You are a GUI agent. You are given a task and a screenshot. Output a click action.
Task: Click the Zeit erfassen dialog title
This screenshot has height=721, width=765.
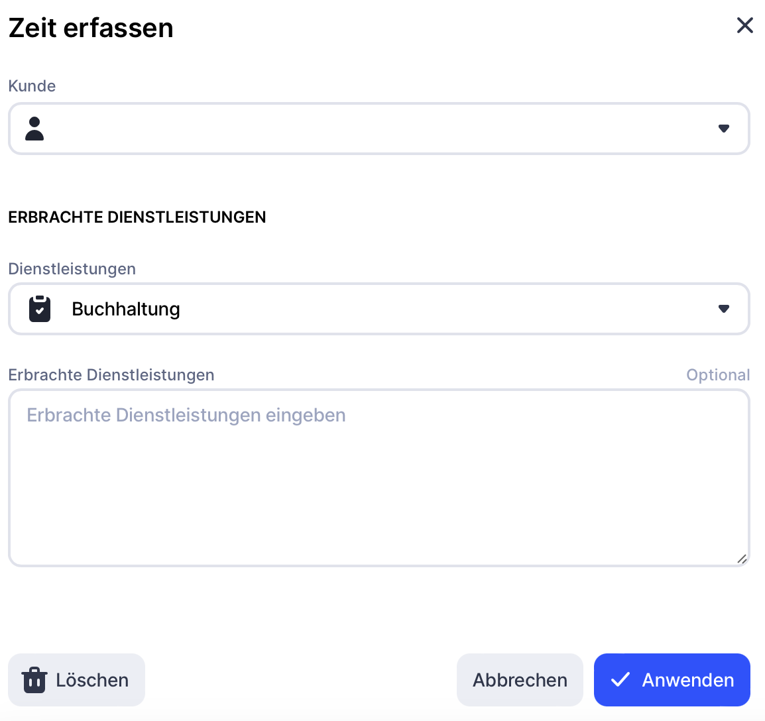pos(91,28)
